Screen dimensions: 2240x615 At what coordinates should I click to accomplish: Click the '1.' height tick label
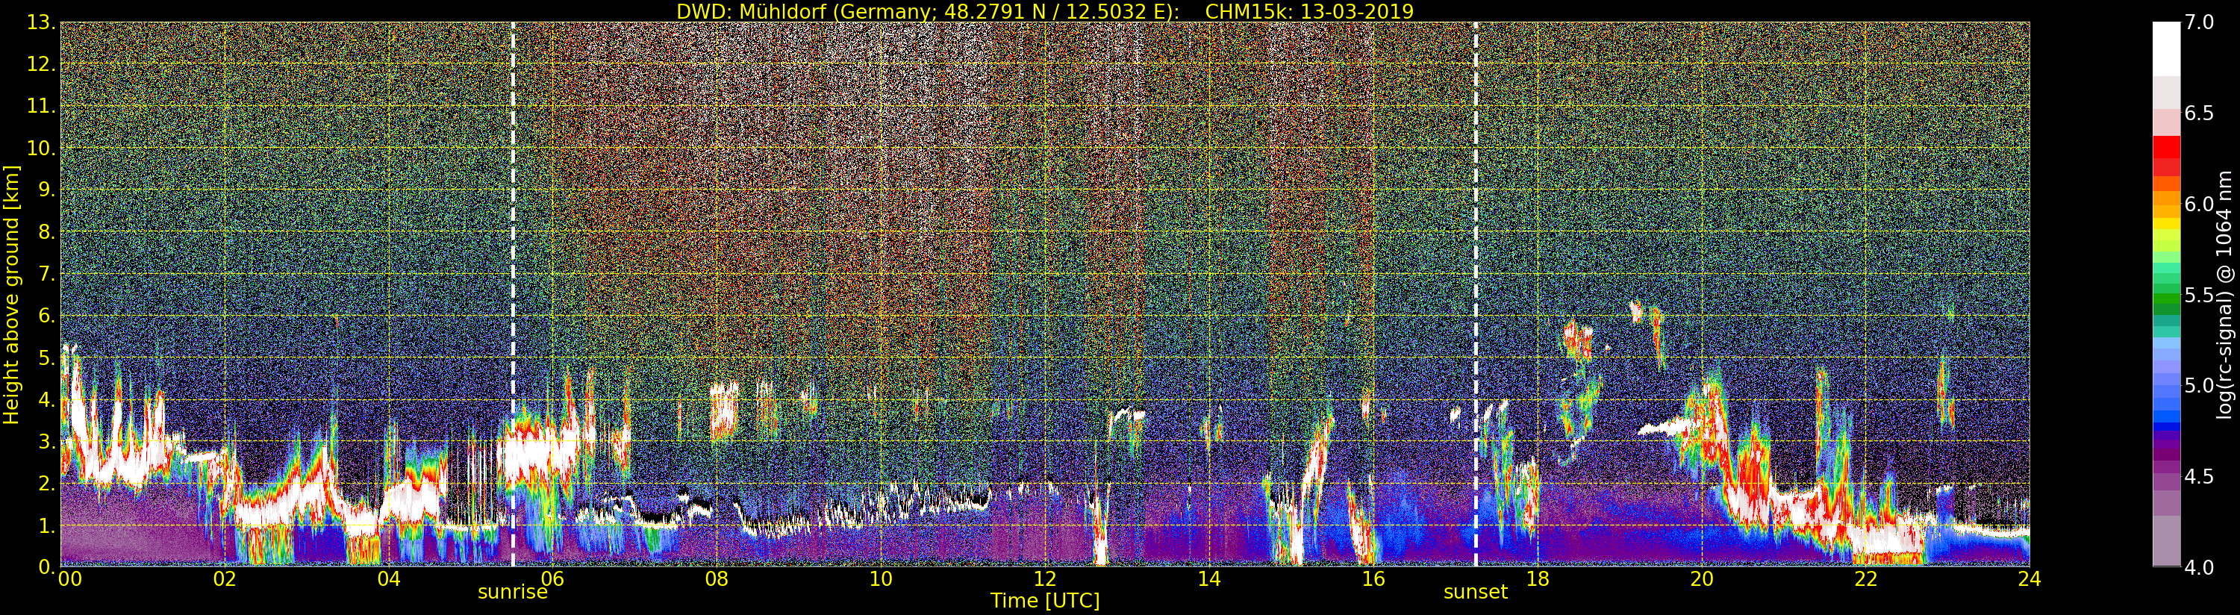[x=47, y=525]
